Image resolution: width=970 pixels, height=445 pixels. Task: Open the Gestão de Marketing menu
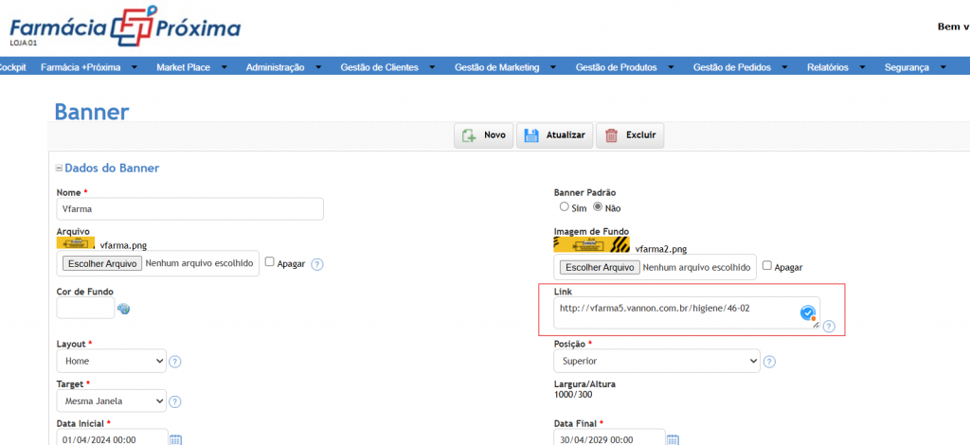[505, 67]
